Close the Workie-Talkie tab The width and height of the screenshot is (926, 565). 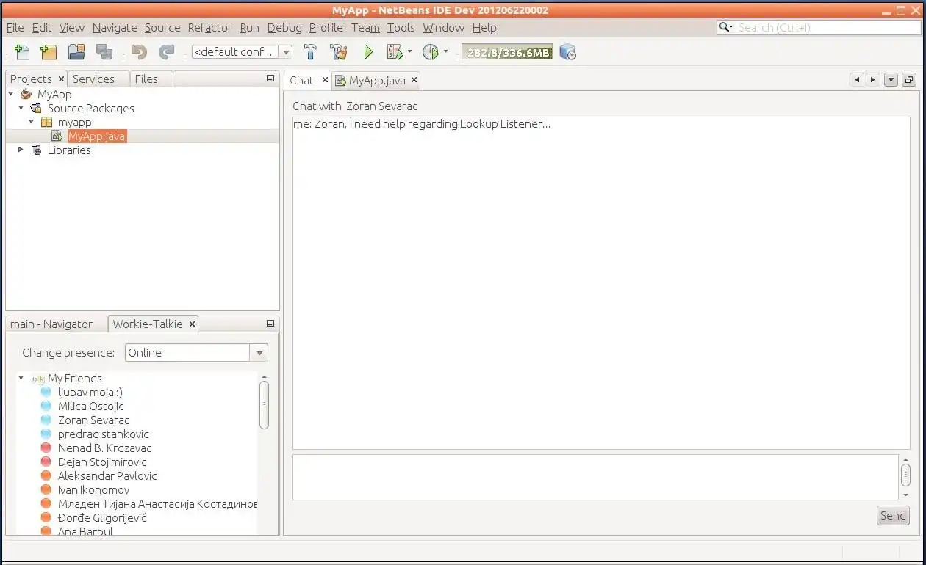coord(192,324)
